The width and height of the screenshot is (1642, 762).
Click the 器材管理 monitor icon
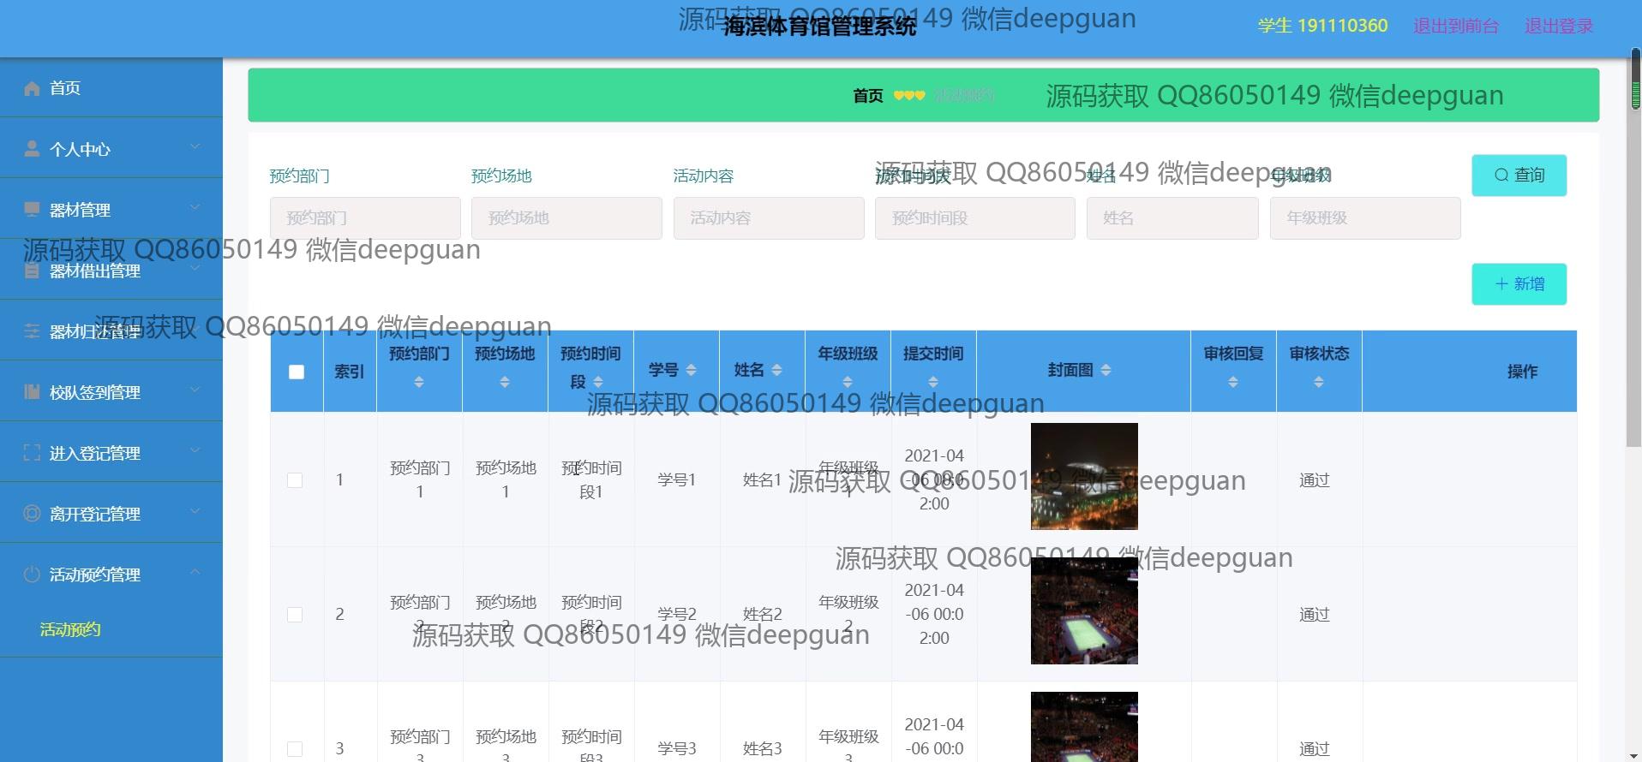pyautogui.click(x=32, y=210)
